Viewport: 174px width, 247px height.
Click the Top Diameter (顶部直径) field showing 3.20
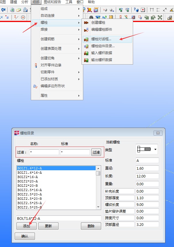[x=147, y=224]
